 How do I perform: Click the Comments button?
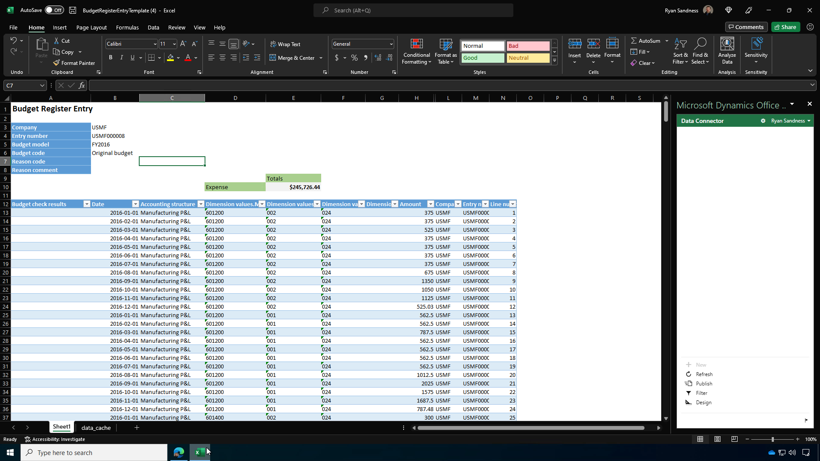tap(746, 27)
